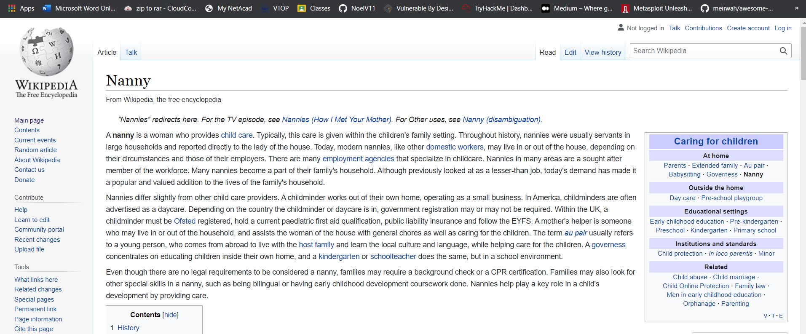
Task: Select the Edit tab
Action: point(570,52)
